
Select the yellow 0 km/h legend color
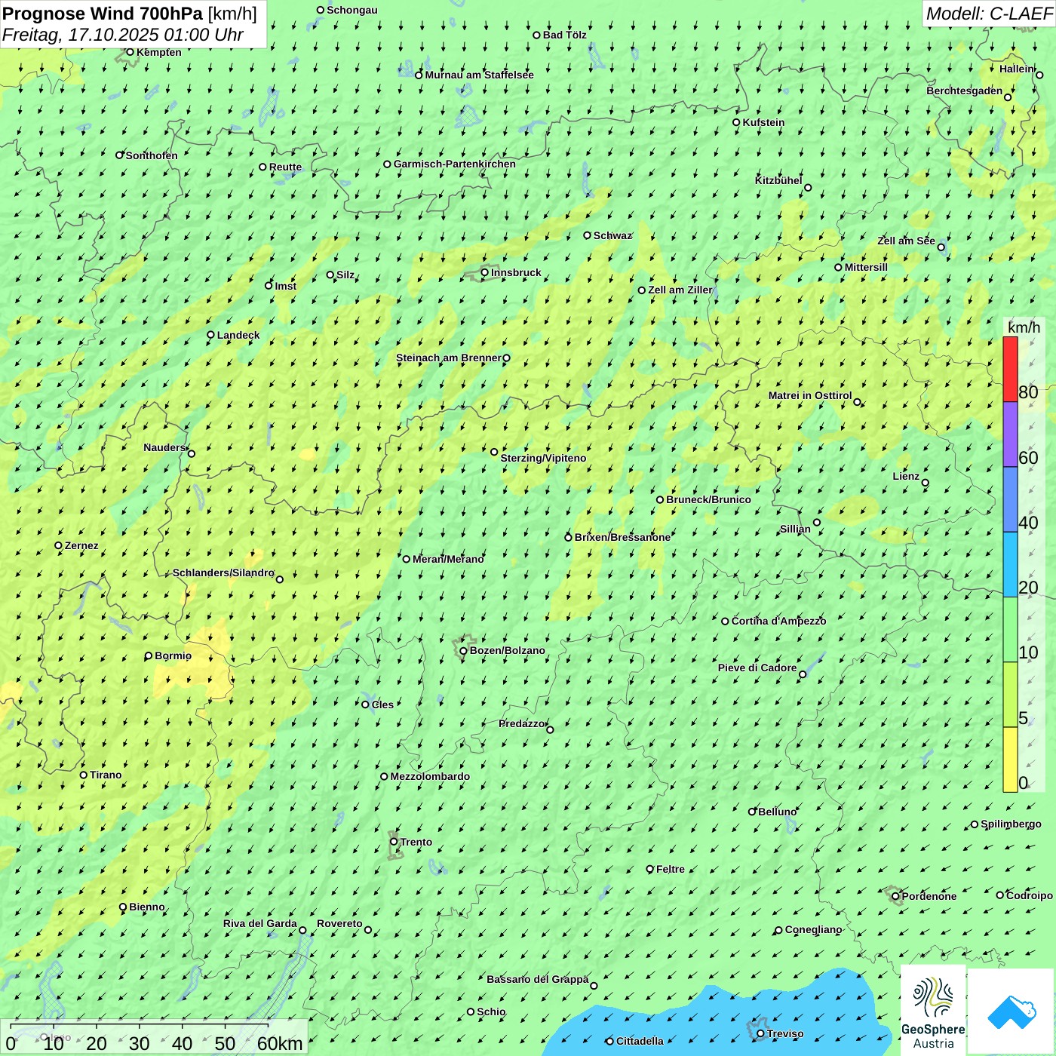click(1010, 760)
